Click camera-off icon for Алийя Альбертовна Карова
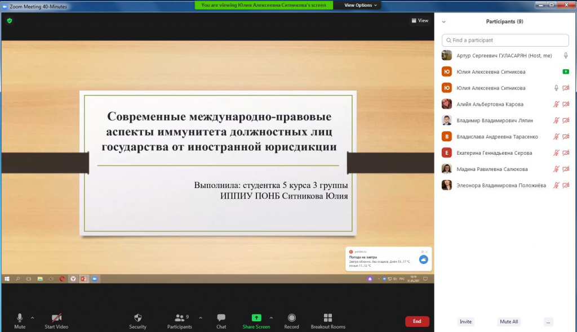This screenshot has height=332, width=577. point(566,104)
